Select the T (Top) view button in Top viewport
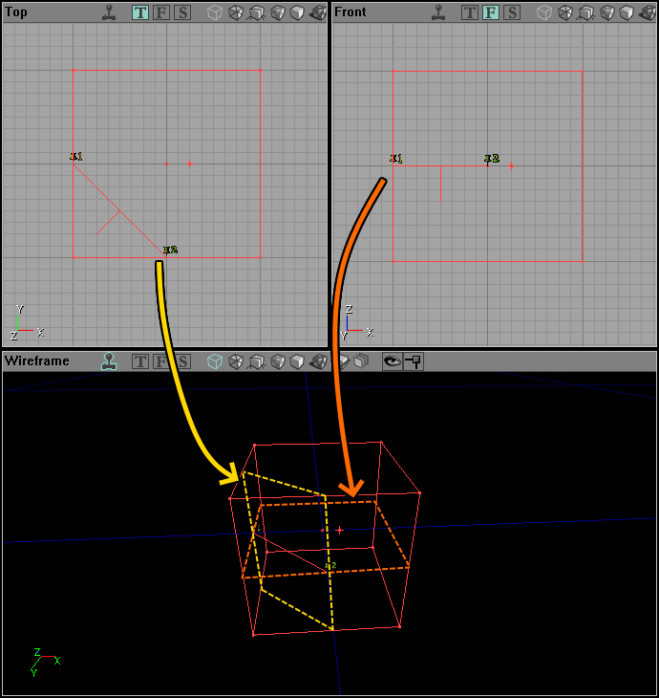This screenshot has height=698, width=659. 140,12
